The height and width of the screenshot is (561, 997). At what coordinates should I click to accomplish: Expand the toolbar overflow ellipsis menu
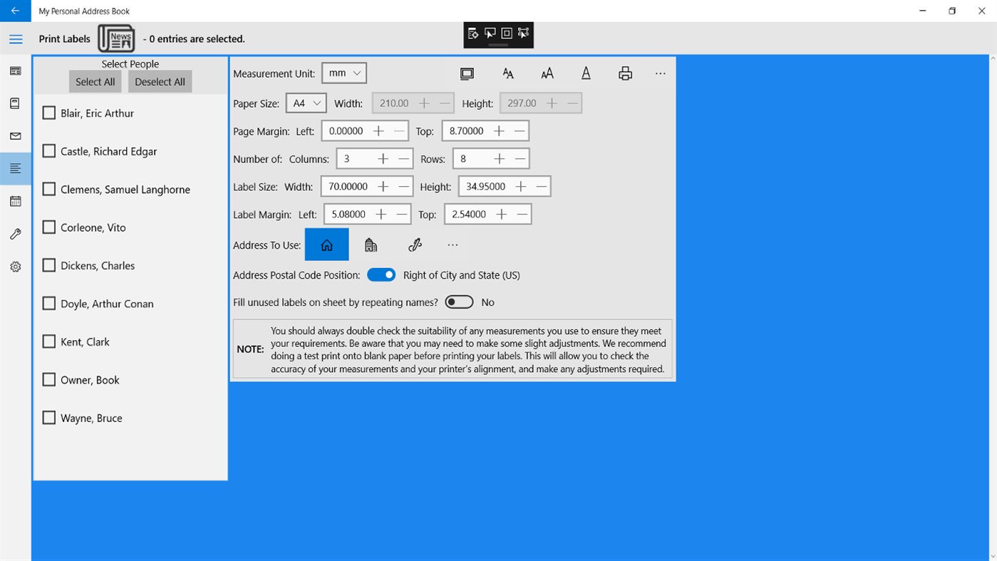[x=660, y=73]
